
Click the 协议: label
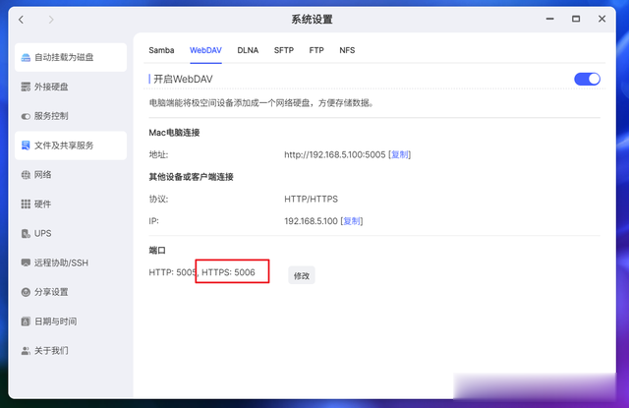[x=158, y=199]
